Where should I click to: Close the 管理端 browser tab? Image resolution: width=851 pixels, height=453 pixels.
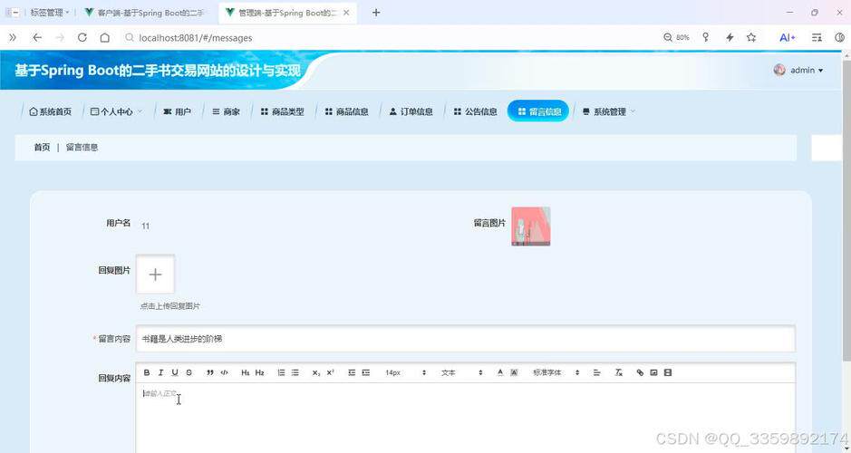(x=346, y=13)
